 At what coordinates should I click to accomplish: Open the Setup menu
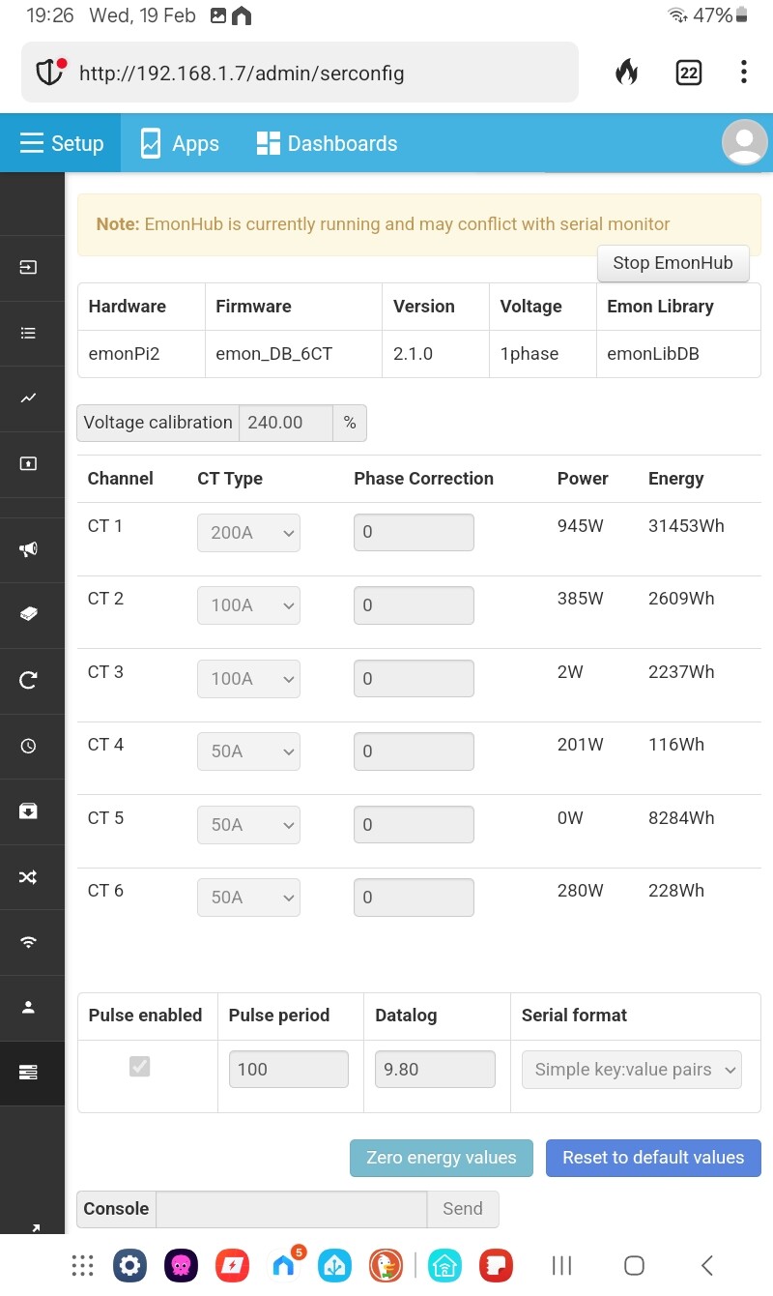[61, 143]
